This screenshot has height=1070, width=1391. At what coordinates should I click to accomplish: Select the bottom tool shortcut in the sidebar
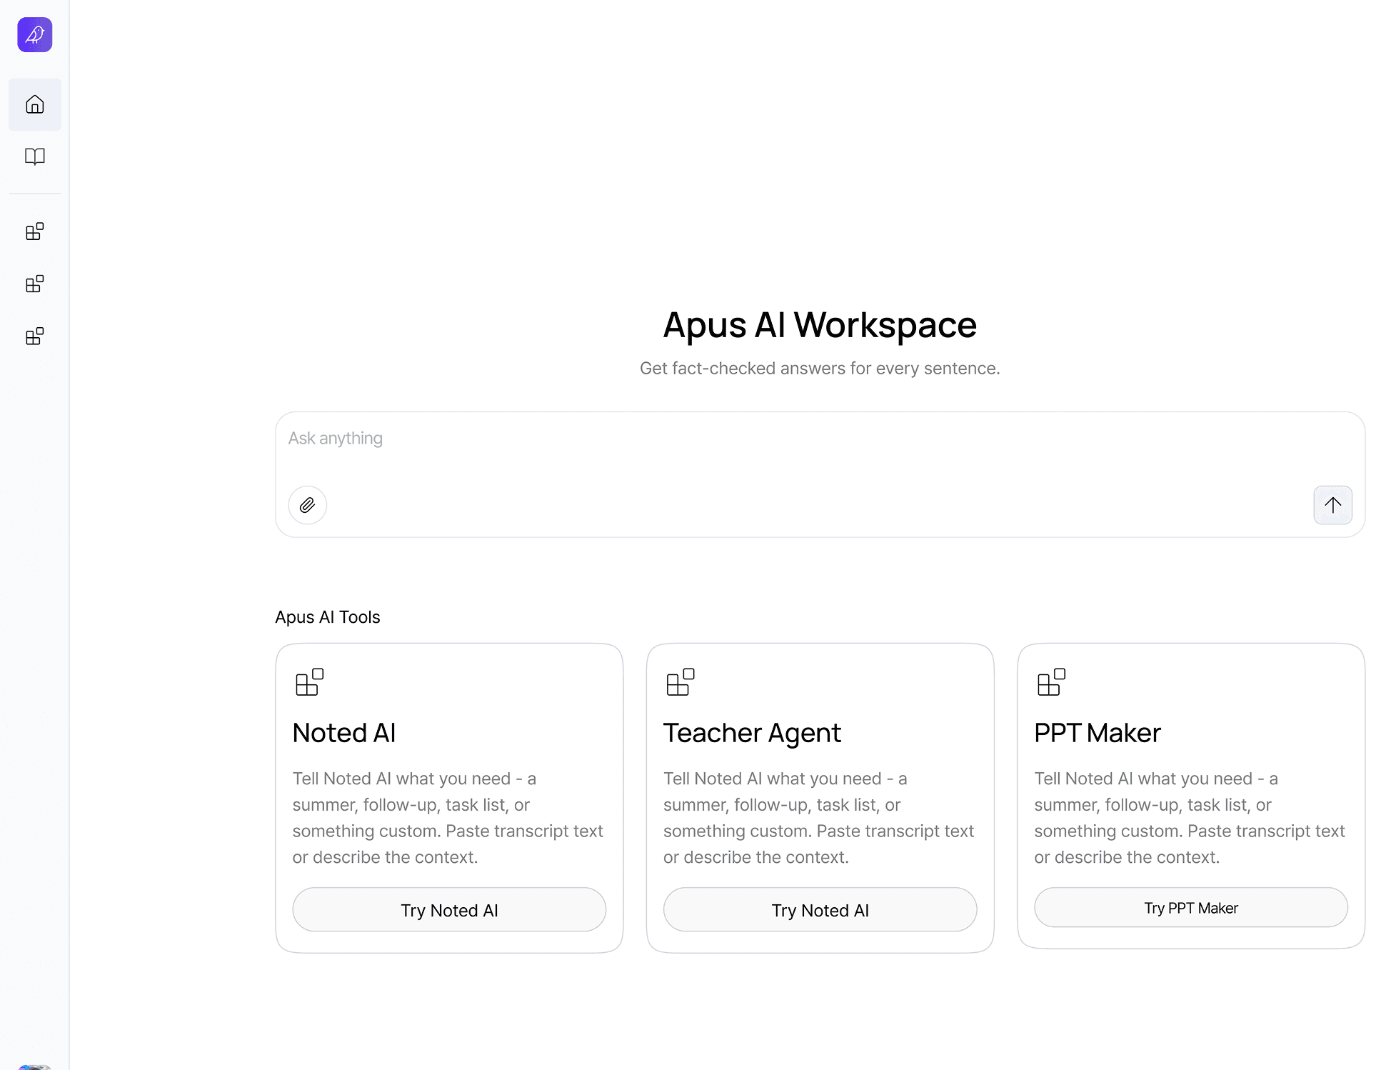pos(34,336)
